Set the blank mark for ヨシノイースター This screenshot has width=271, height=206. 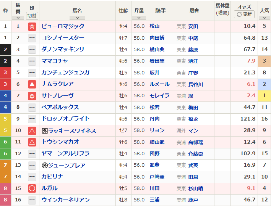point(32,38)
